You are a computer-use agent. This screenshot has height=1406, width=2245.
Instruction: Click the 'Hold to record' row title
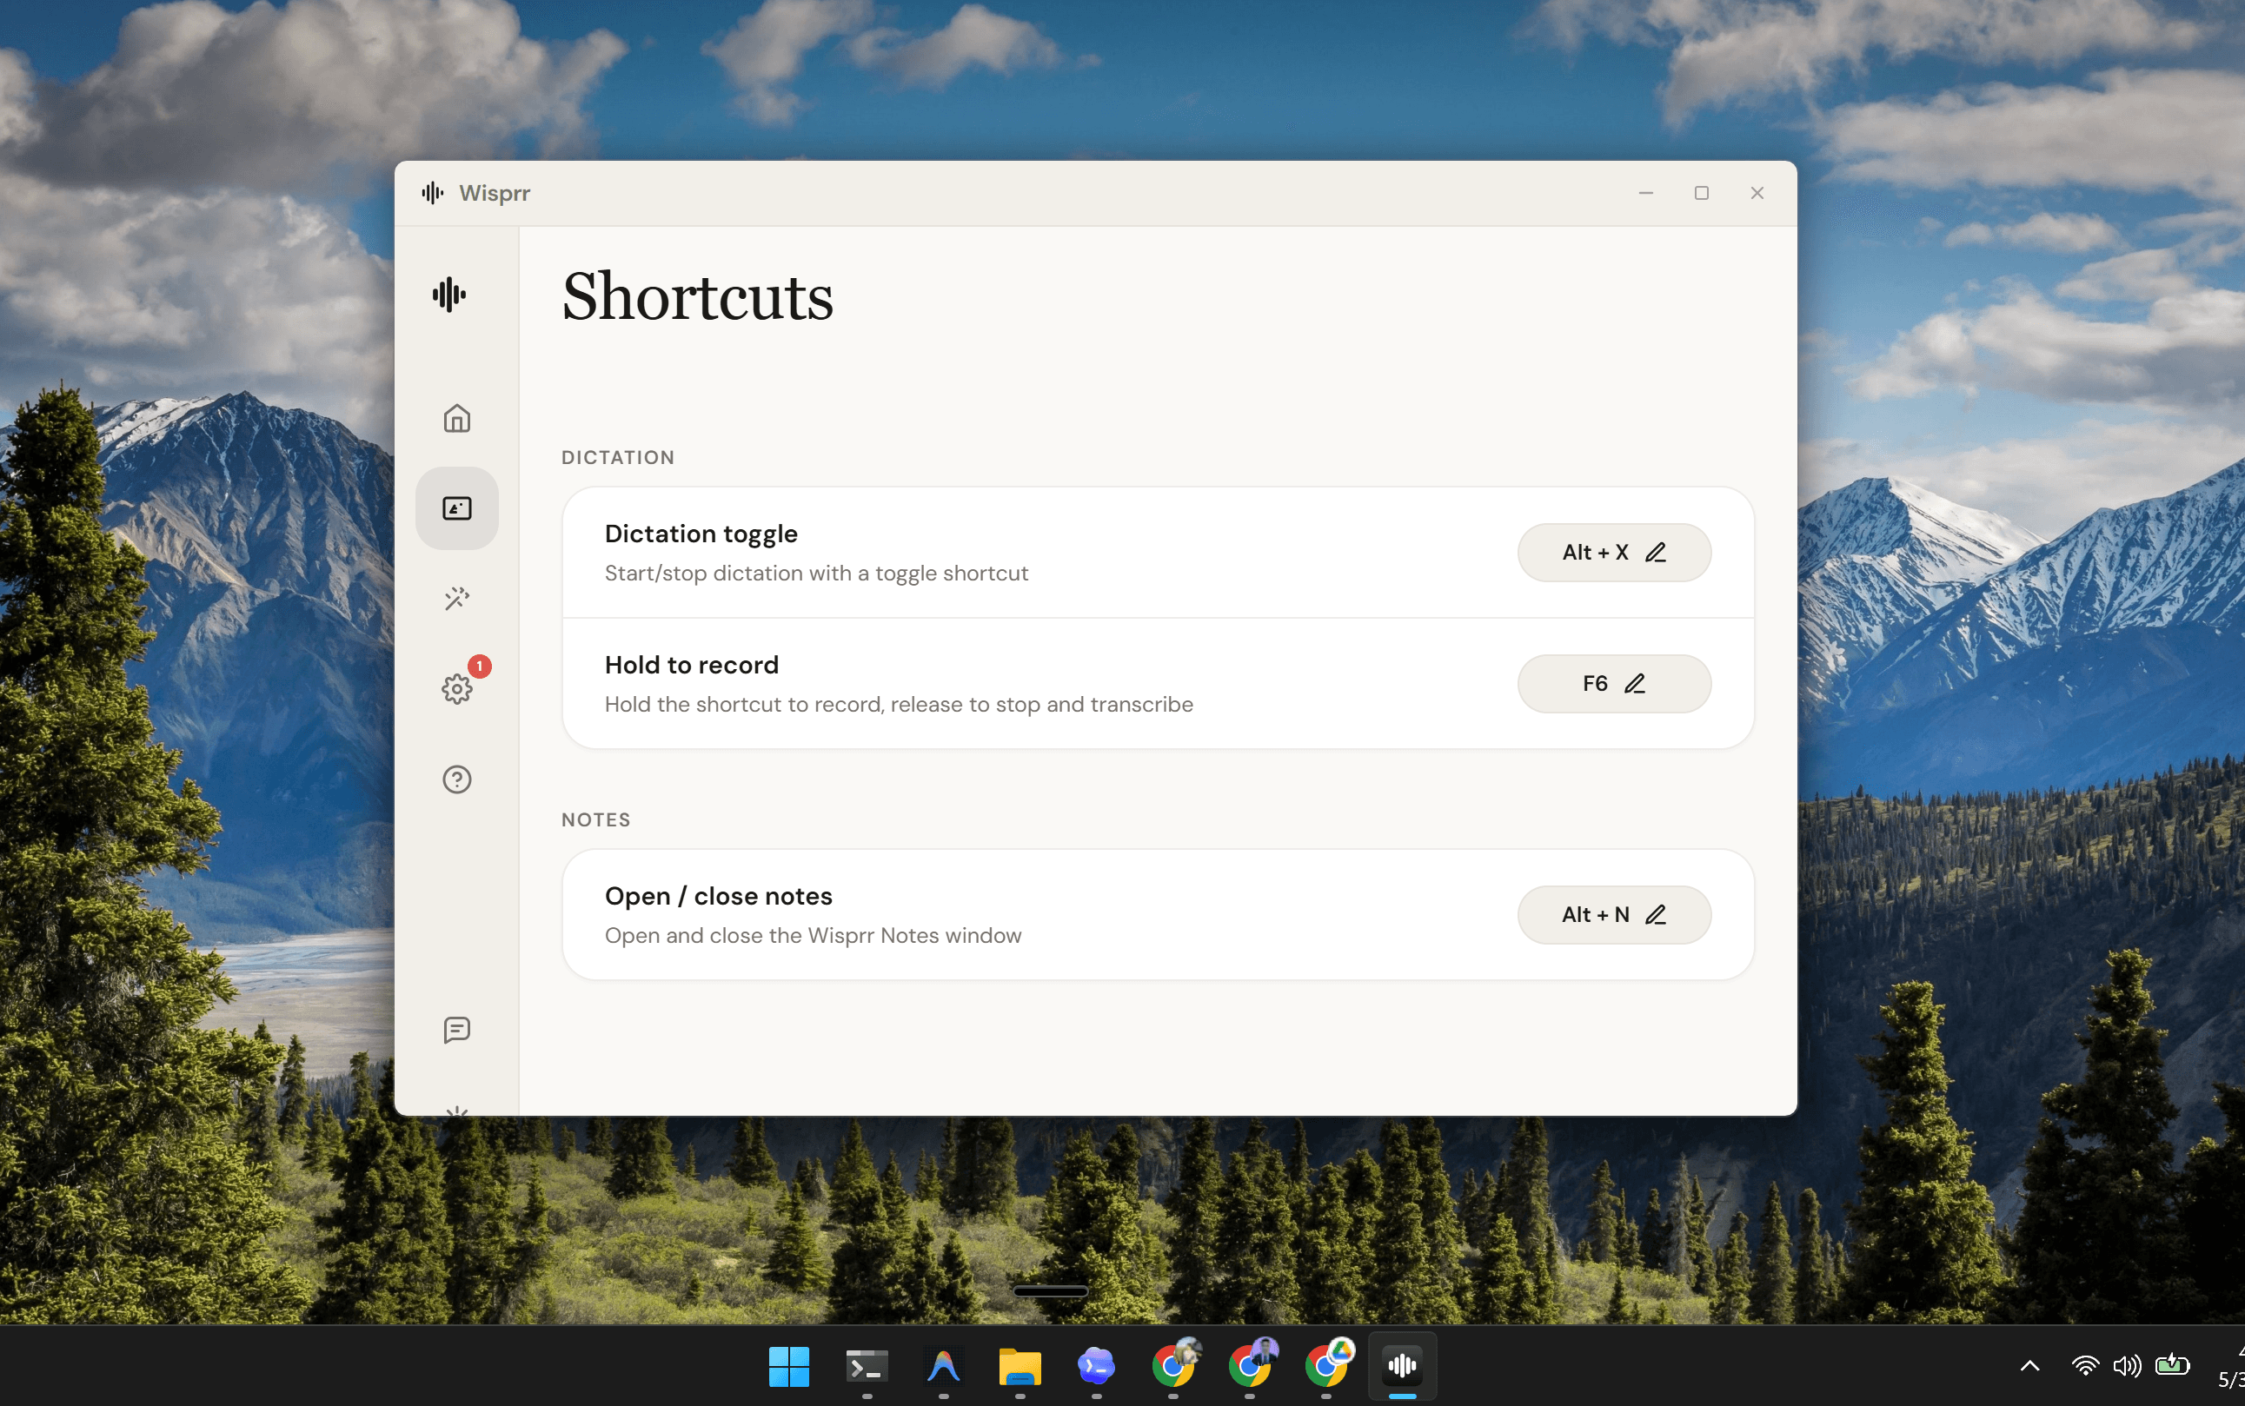coord(692,665)
